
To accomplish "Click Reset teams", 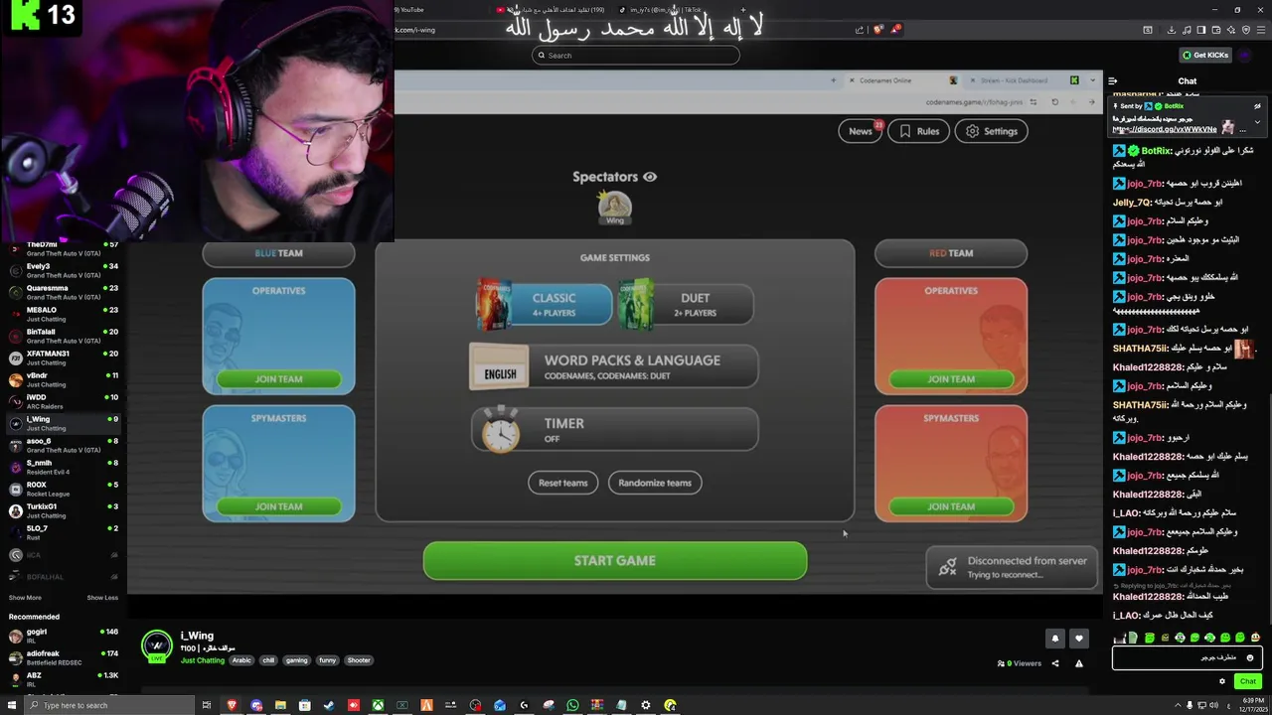I will point(563,483).
